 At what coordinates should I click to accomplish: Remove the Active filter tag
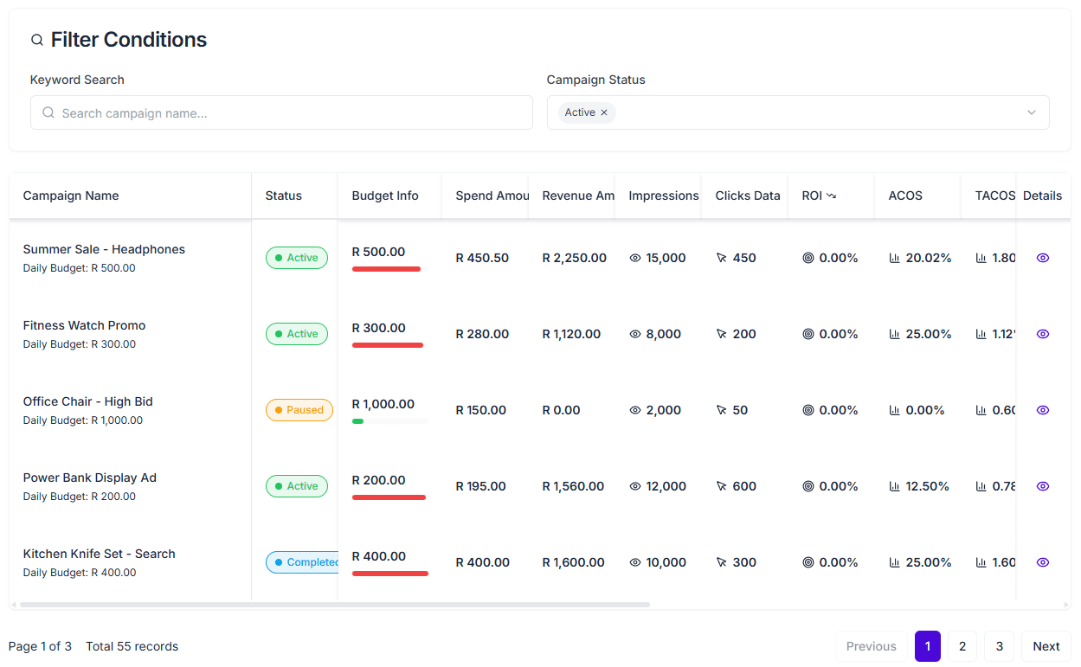tap(604, 112)
